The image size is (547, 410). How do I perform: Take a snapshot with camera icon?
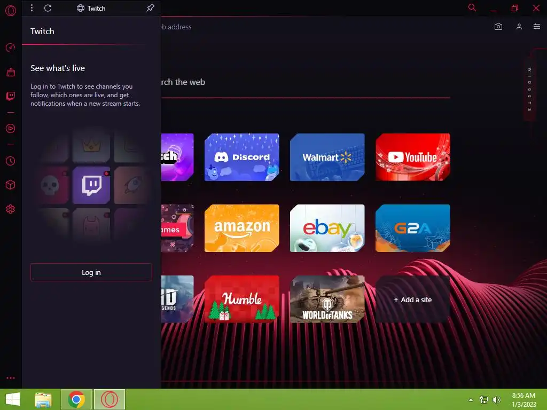pyautogui.click(x=498, y=27)
